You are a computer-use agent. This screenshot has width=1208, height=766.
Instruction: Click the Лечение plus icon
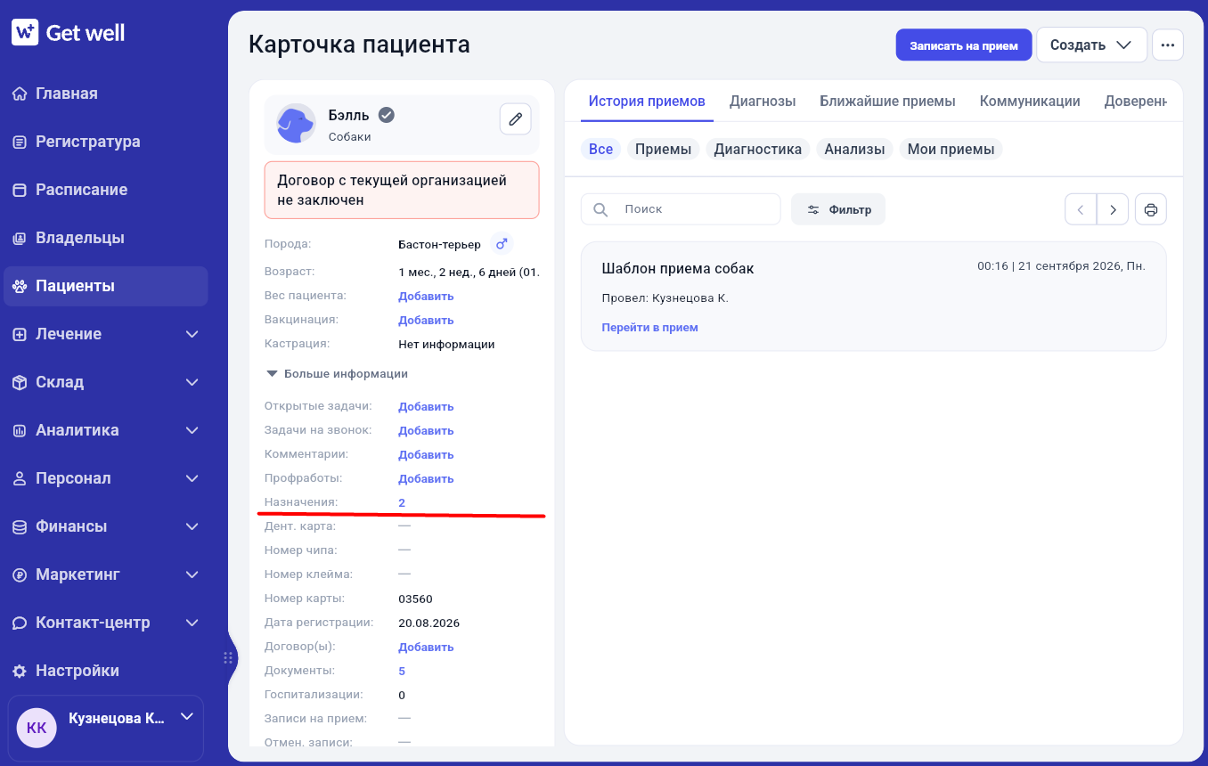point(20,334)
